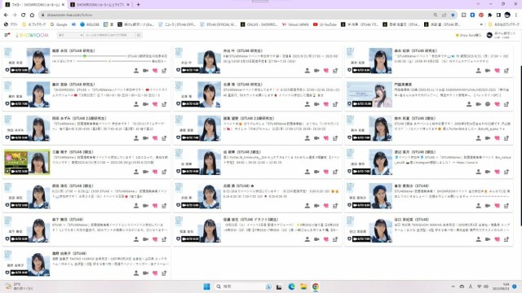
Task: Open 森下 舞羽 (STU48) room title
Action: pos(68,220)
